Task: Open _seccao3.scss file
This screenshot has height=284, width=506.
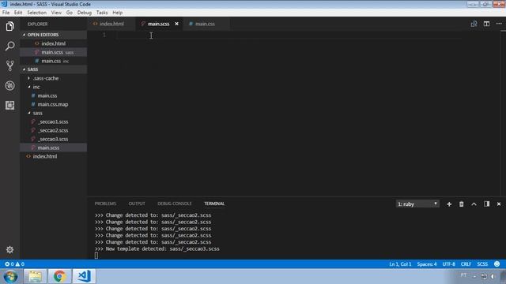Action: pos(53,139)
